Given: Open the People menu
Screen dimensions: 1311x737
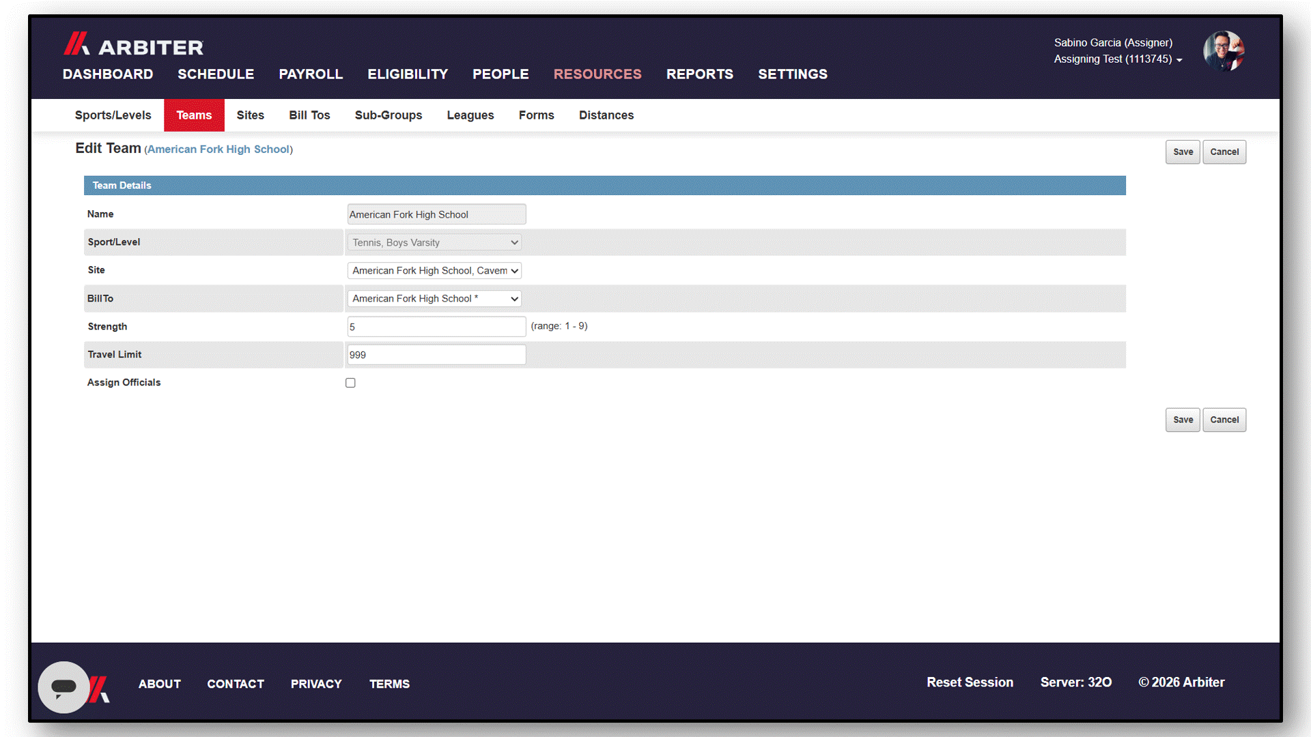Looking at the screenshot, I should point(501,74).
